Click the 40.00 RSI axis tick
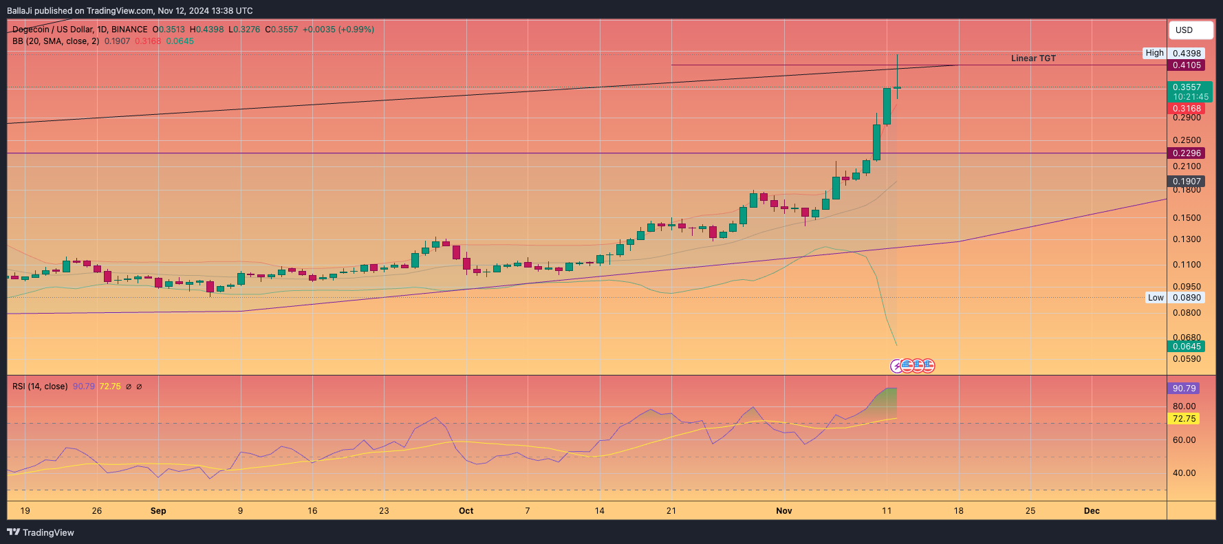 point(1184,473)
